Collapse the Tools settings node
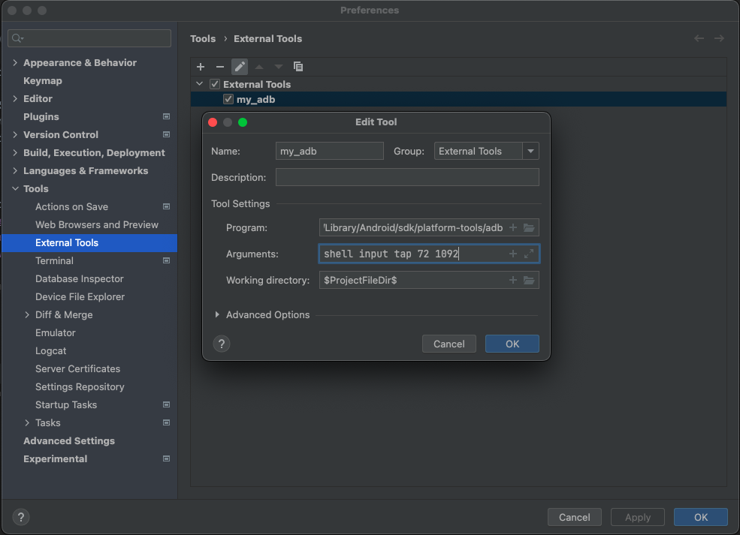The width and height of the screenshot is (740, 535). click(x=15, y=188)
